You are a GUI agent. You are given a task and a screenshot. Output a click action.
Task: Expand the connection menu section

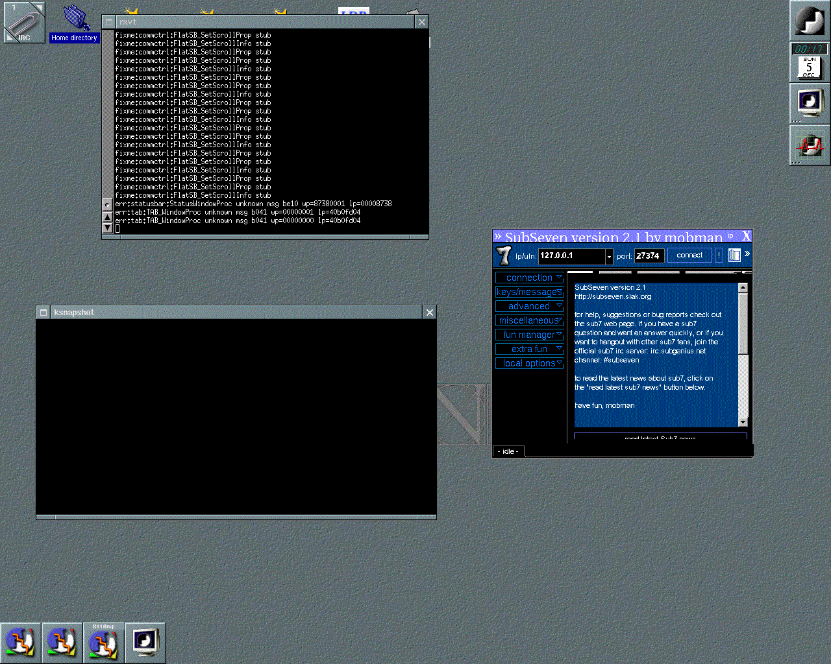(x=529, y=278)
